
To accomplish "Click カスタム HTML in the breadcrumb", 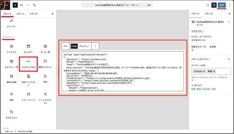I will [25, 132].
